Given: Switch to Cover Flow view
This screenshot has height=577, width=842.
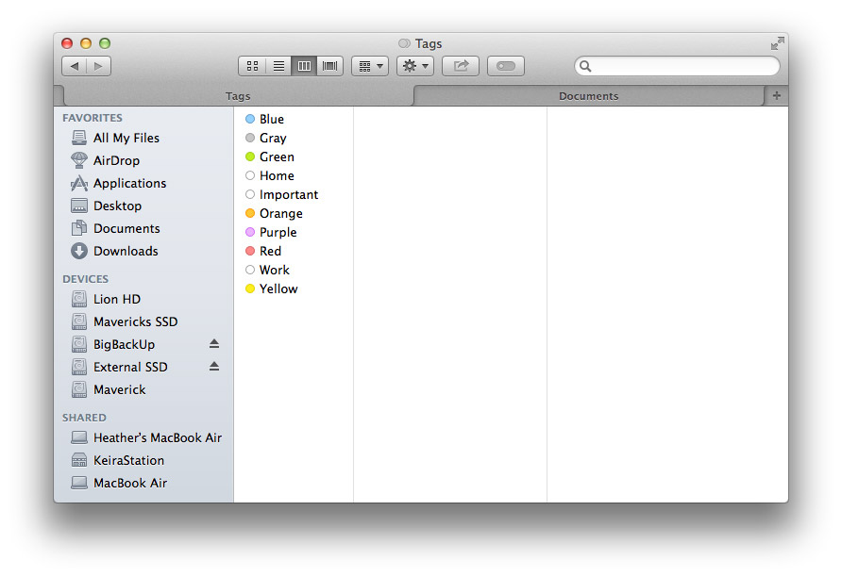Looking at the screenshot, I should pos(329,66).
